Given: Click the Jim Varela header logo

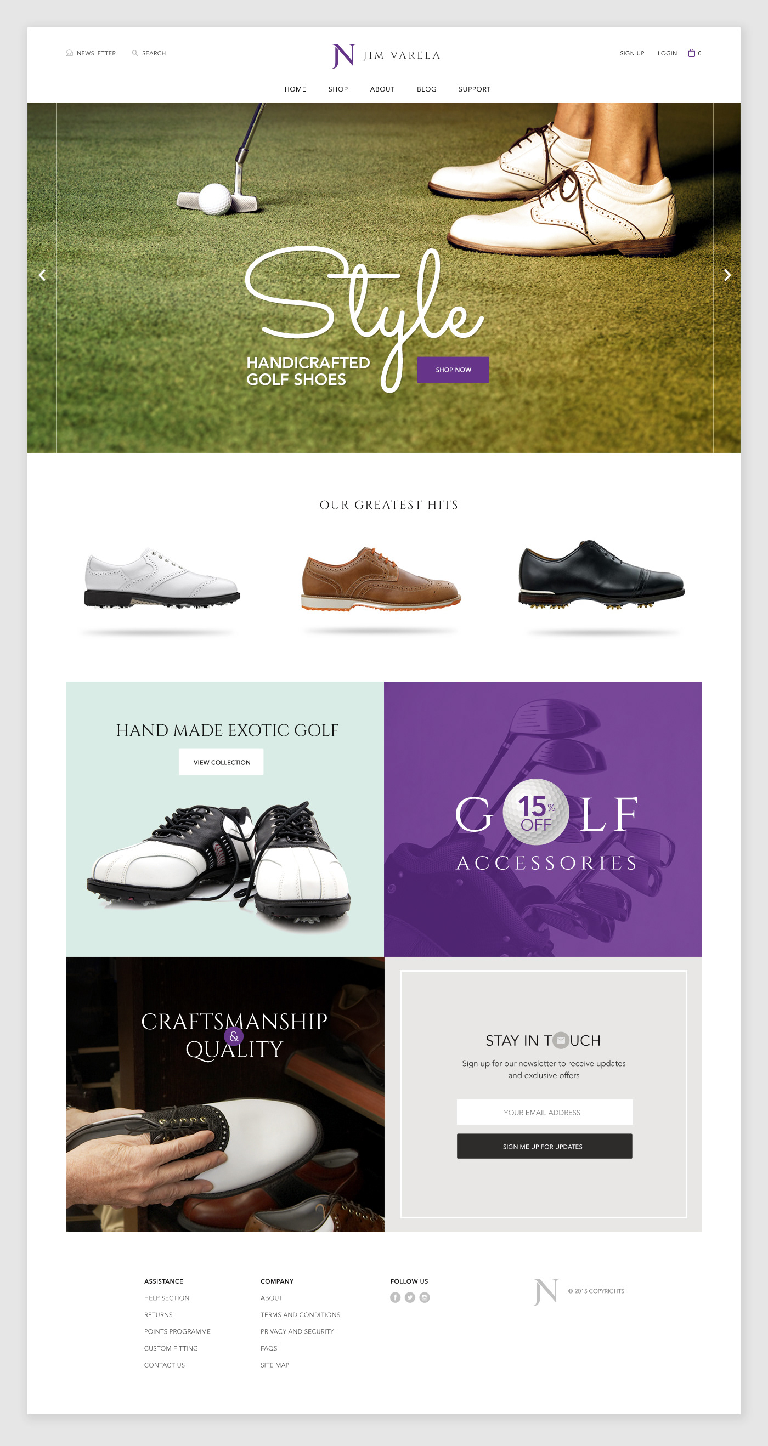Looking at the screenshot, I should (x=386, y=55).
